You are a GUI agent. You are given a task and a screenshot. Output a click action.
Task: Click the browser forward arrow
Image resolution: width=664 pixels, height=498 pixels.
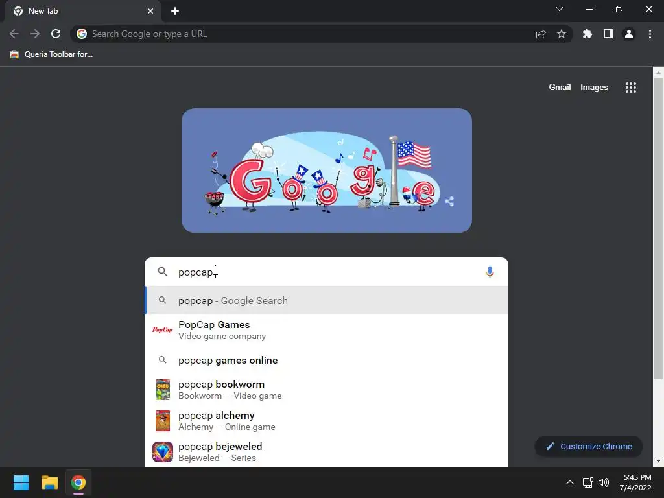click(35, 34)
